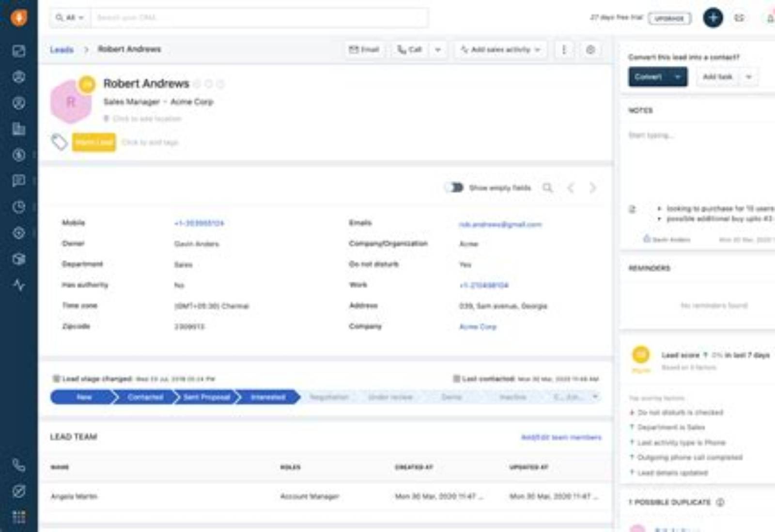The image size is (775, 532).
Task: Expand the Call button dropdown arrow
Action: (x=438, y=49)
